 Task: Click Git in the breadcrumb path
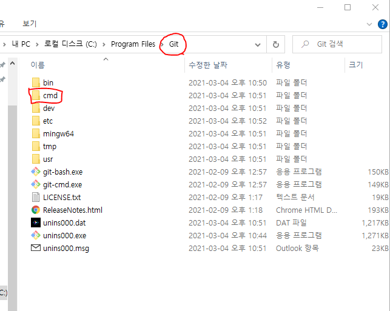point(173,44)
